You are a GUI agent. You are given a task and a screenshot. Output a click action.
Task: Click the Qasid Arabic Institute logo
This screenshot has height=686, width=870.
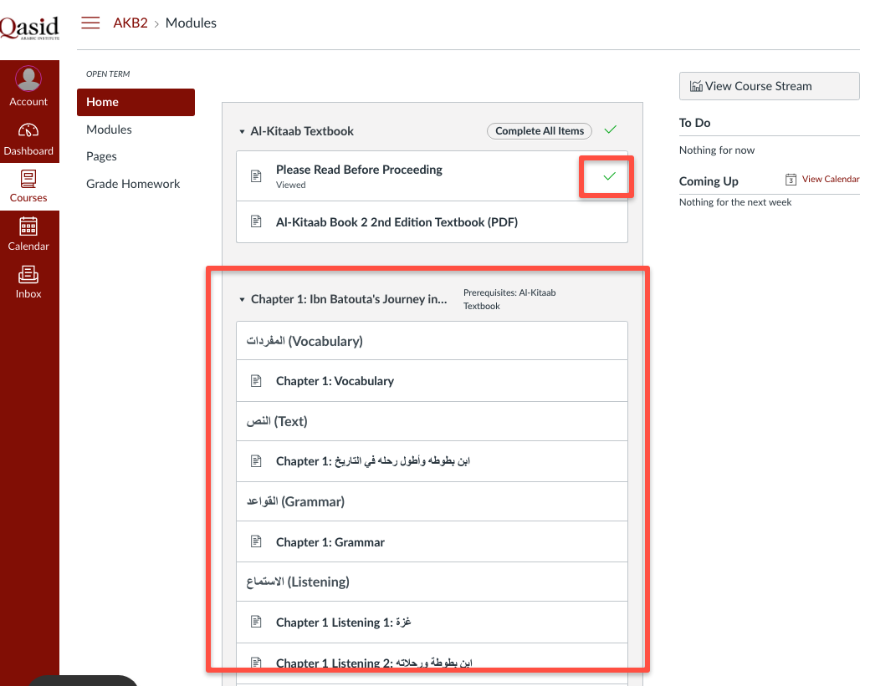(x=29, y=28)
